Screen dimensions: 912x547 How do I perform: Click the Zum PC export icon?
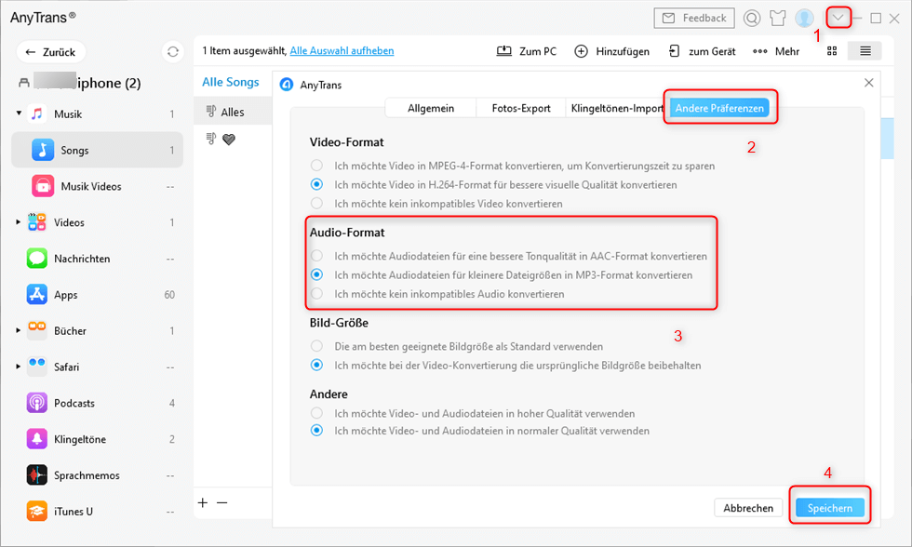tap(503, 51)
